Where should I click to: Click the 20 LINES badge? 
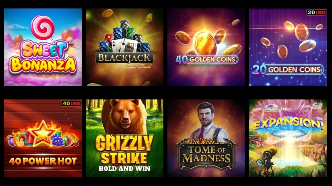click(316, 12)
